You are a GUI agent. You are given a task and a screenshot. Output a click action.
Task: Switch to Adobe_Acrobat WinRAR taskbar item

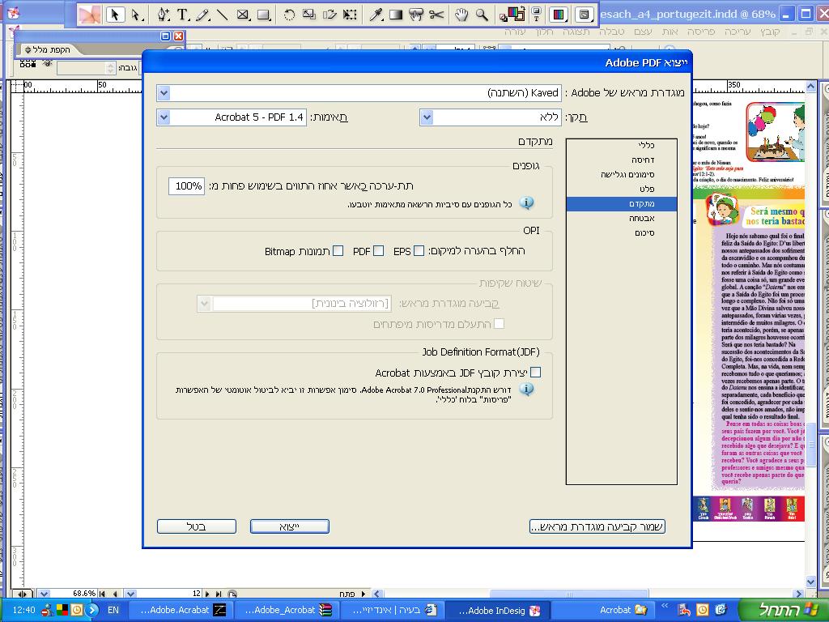click(x=286, y=610)
